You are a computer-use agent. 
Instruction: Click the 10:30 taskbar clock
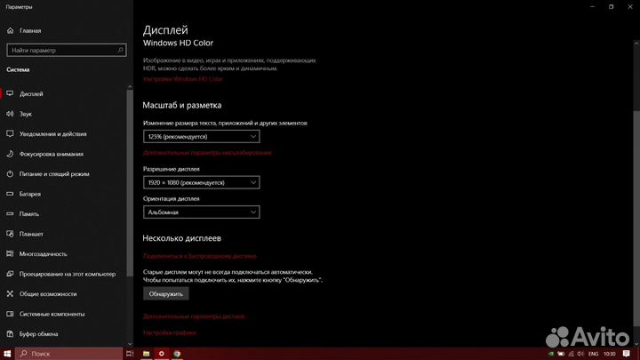610,354
